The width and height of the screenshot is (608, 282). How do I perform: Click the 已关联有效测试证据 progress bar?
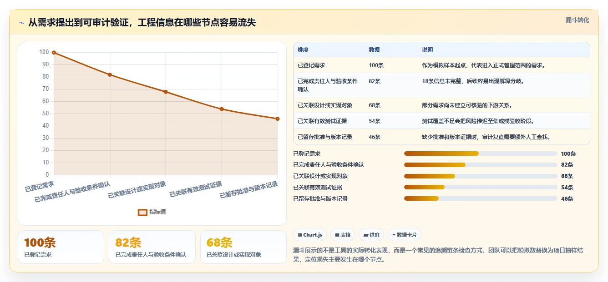(481, 187)
